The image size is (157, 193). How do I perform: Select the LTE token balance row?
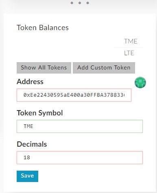pos(129,53)
